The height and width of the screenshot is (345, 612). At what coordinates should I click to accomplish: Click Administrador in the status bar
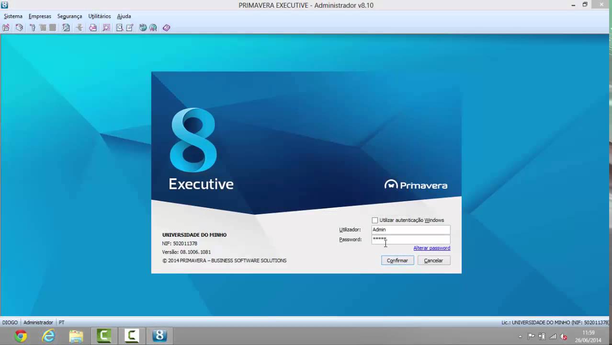pos(38,322)
